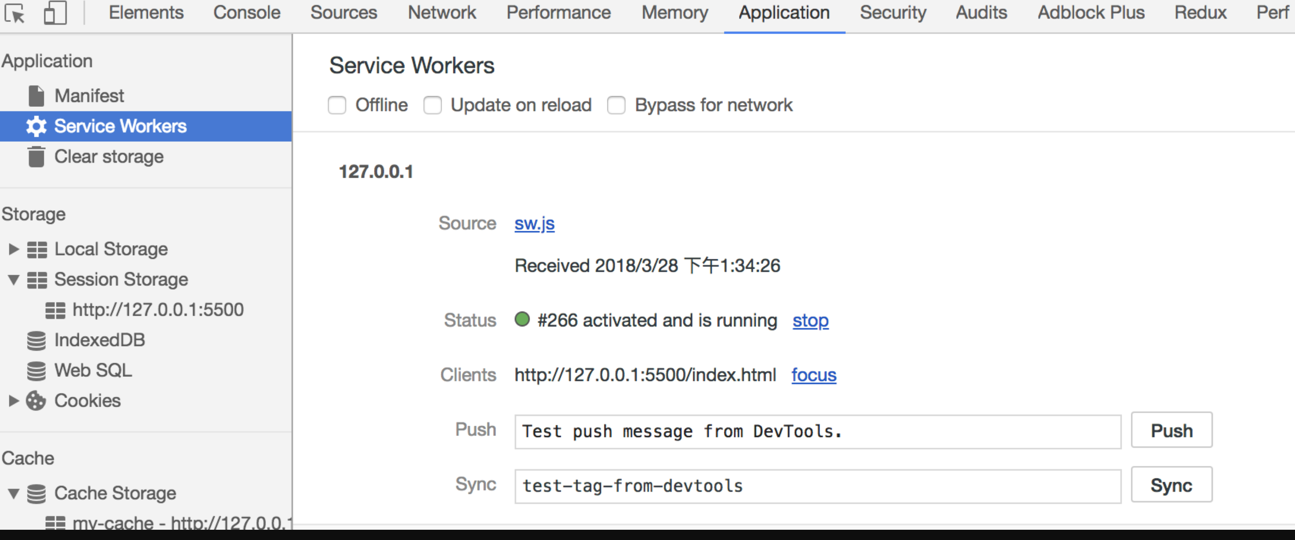Screen dimensions: 1295x540
Task: Click the Service Workers gear icon
Action: [x=36, y=126]
